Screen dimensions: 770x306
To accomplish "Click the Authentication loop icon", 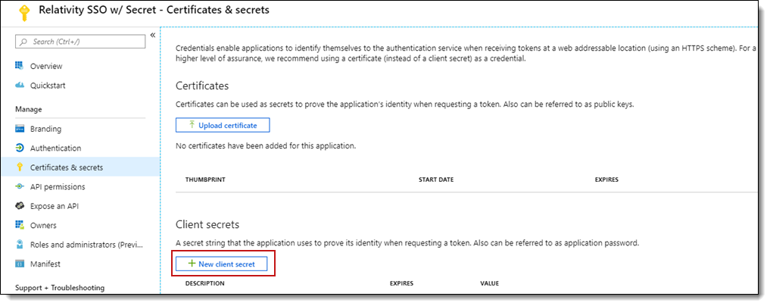I will tap(20, 148).
